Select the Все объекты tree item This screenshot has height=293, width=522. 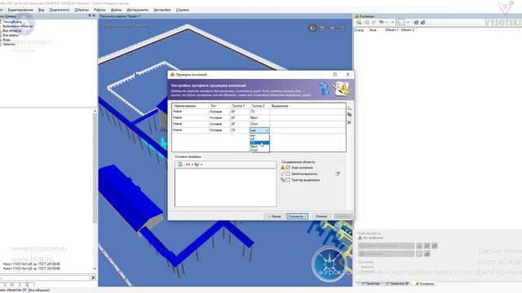click(12, 31)
